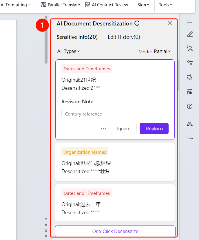Close the AI Document Desensitization panel
This screenshot has height=240, width=199.
coord(170,23)
